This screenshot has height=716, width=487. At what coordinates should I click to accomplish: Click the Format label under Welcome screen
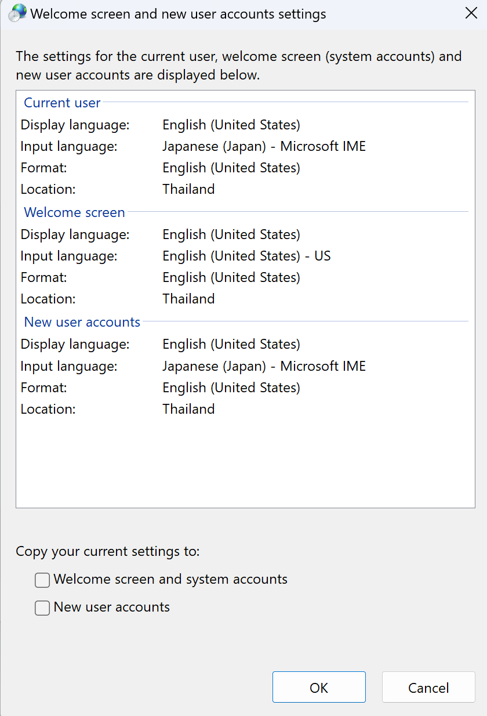44,277
